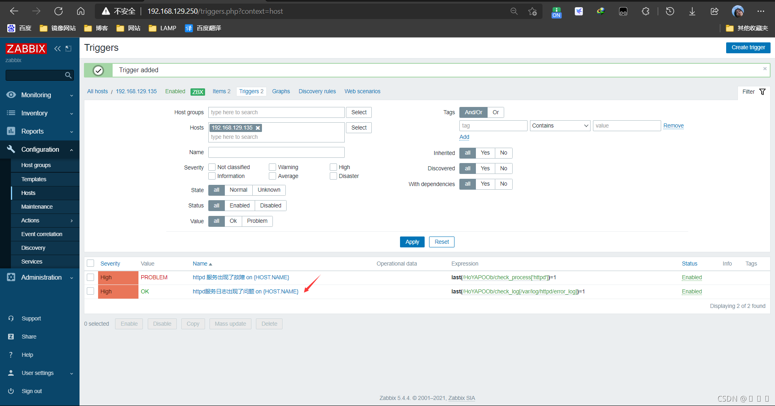Image resolution: width=775 pixels, height=406 pixels.
Task: Open browser extensions puzzle icon
Action: coord(645,11)
